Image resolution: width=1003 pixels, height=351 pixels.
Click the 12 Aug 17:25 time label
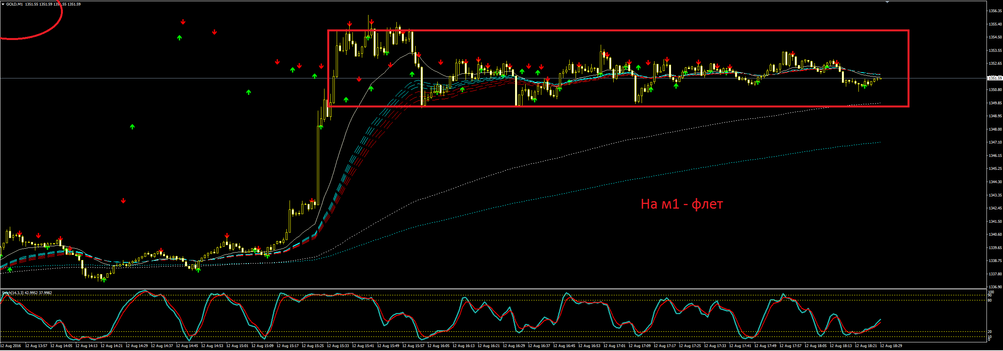pos(690,346)
